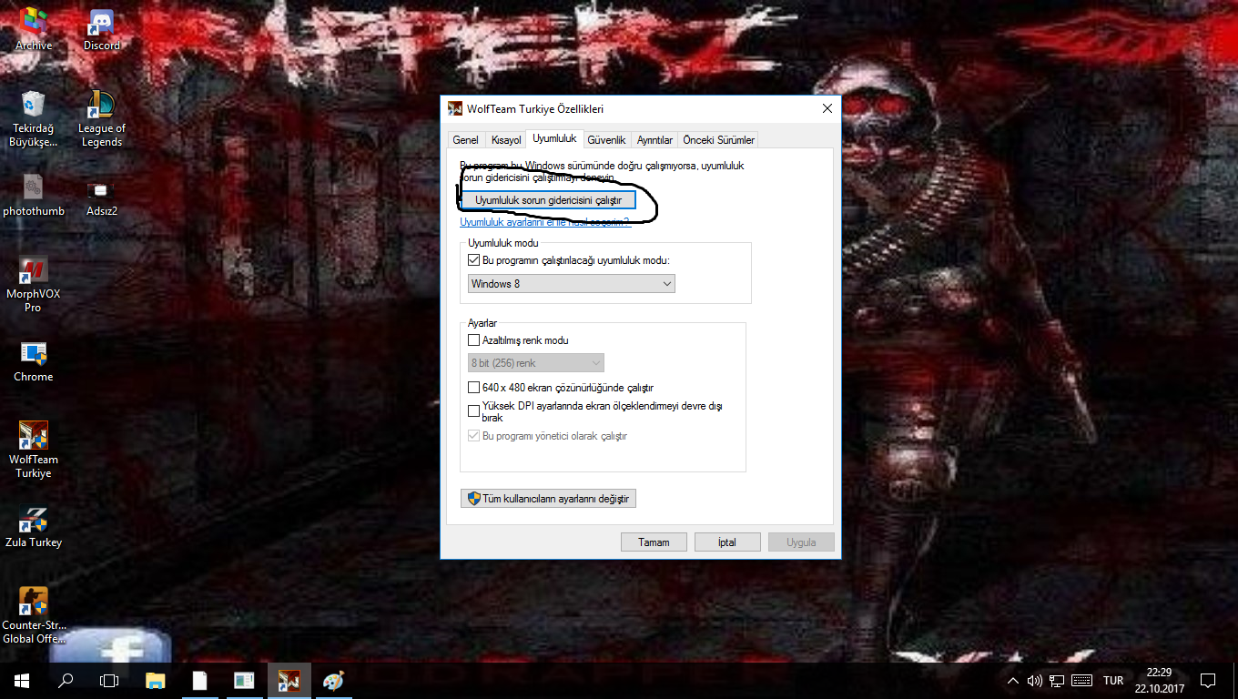Image resolution: width=1238 pixels, height=699 pixels.
Task: Open File Explorer from the taskbar
Action: pos(156,680)
